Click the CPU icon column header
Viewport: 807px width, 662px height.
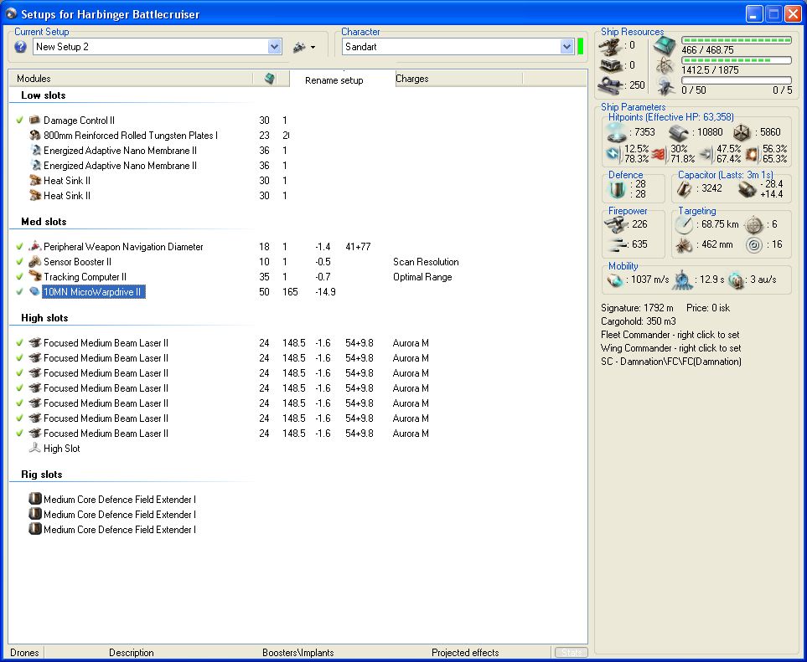[x=270, y=79]
